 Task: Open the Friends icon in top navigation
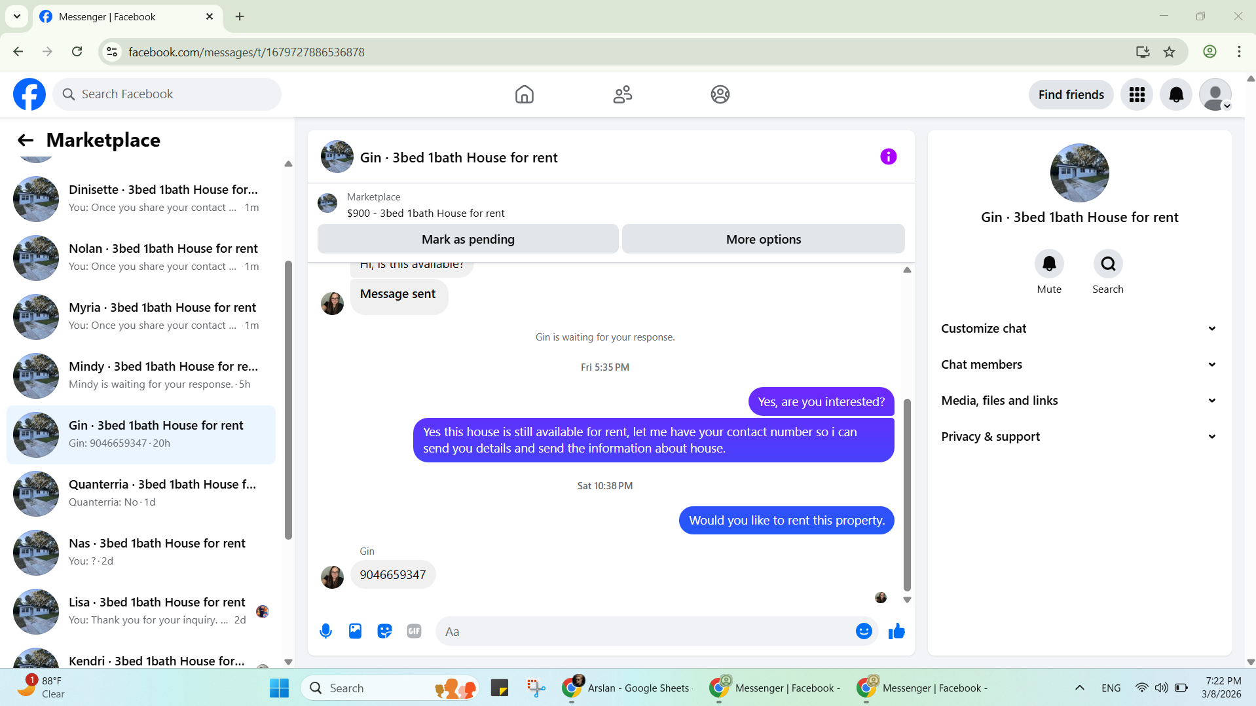622,94
